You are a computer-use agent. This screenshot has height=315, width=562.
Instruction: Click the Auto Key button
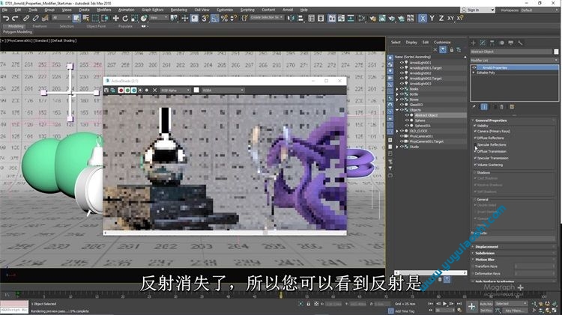(x=486, y=304)
